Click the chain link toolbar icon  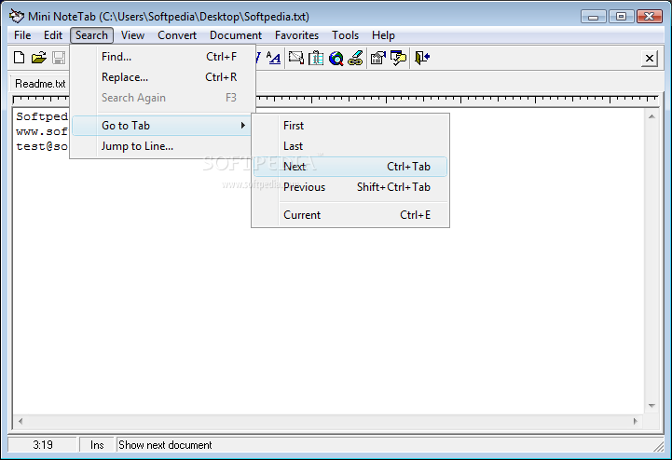coord(355,58)
